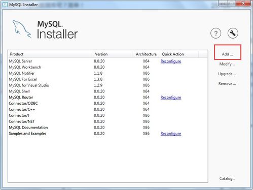This screenshot has height=190, width=253.
Task: Select the MySQL Notifier row
Action: [x=107, y=73]
